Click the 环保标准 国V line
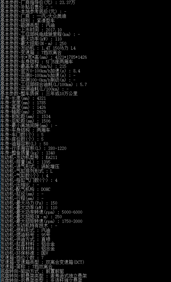 24,253
